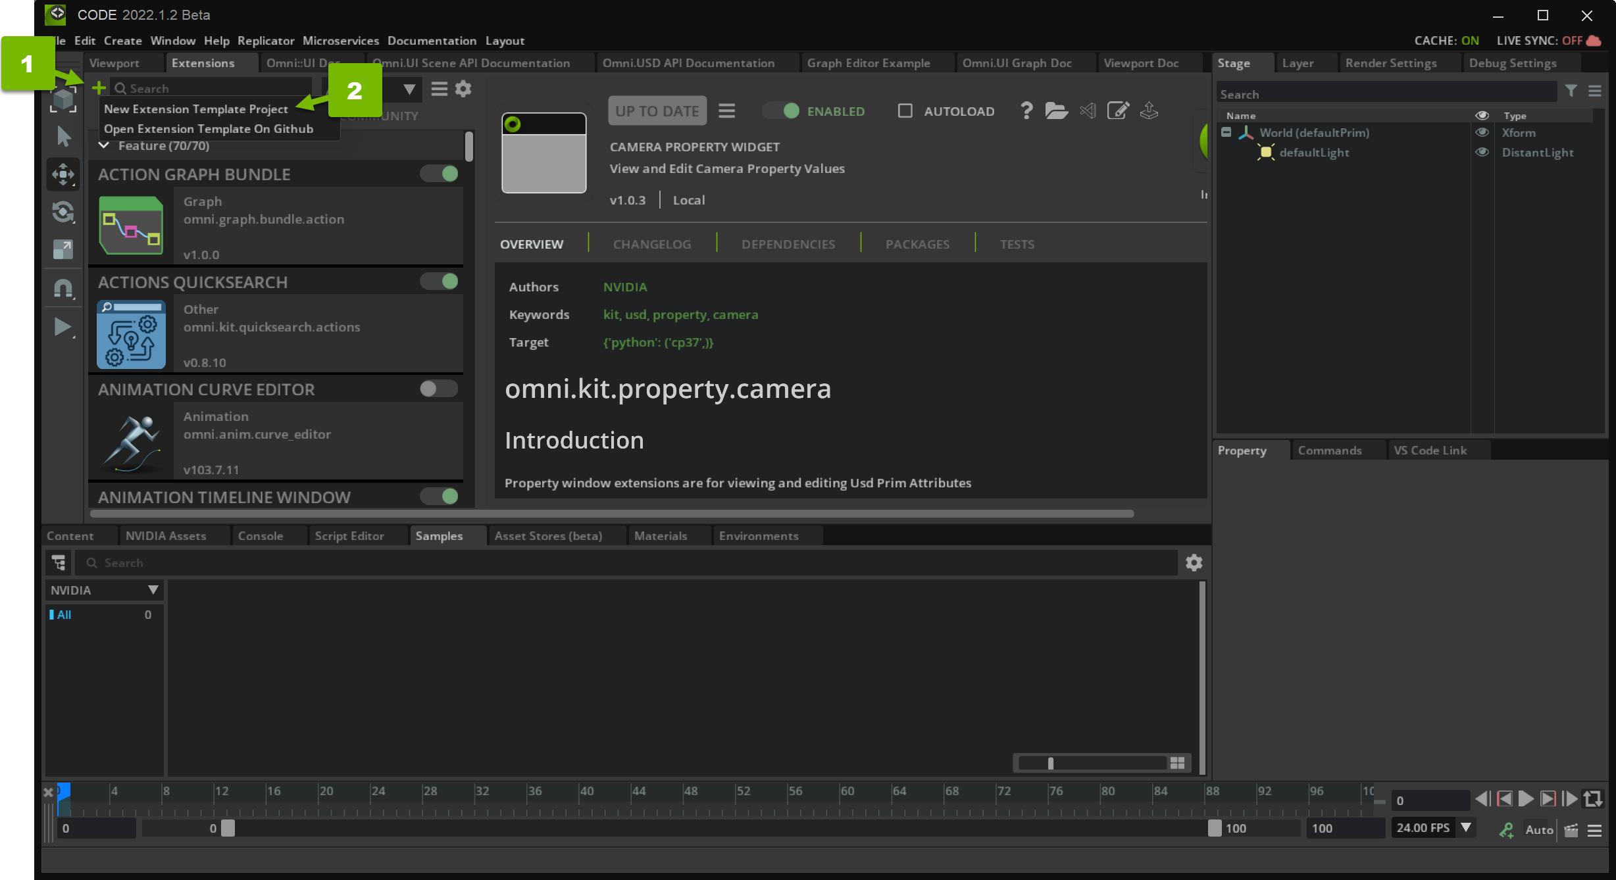1616x880 pixels.
Task: Toggle Animation Timeline Window extension
Action: [440, 496]
